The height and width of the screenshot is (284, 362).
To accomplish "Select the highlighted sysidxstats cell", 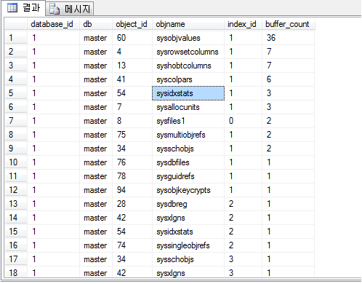I will tap(188, 93).
